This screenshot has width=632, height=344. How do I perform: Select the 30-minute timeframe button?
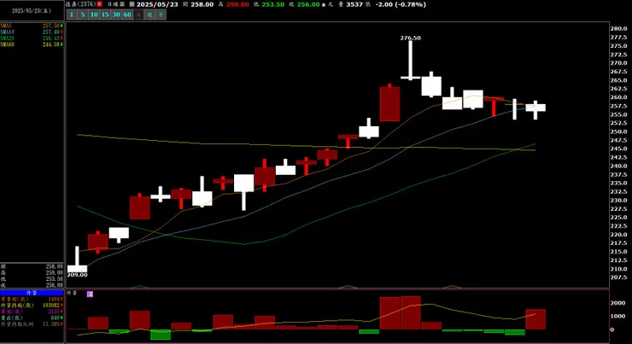click(x=116, y=15)
